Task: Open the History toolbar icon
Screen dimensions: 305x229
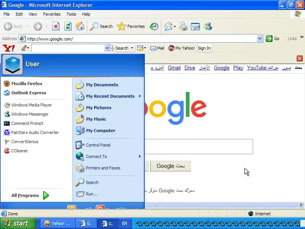Action: click(x=154, y=26)
